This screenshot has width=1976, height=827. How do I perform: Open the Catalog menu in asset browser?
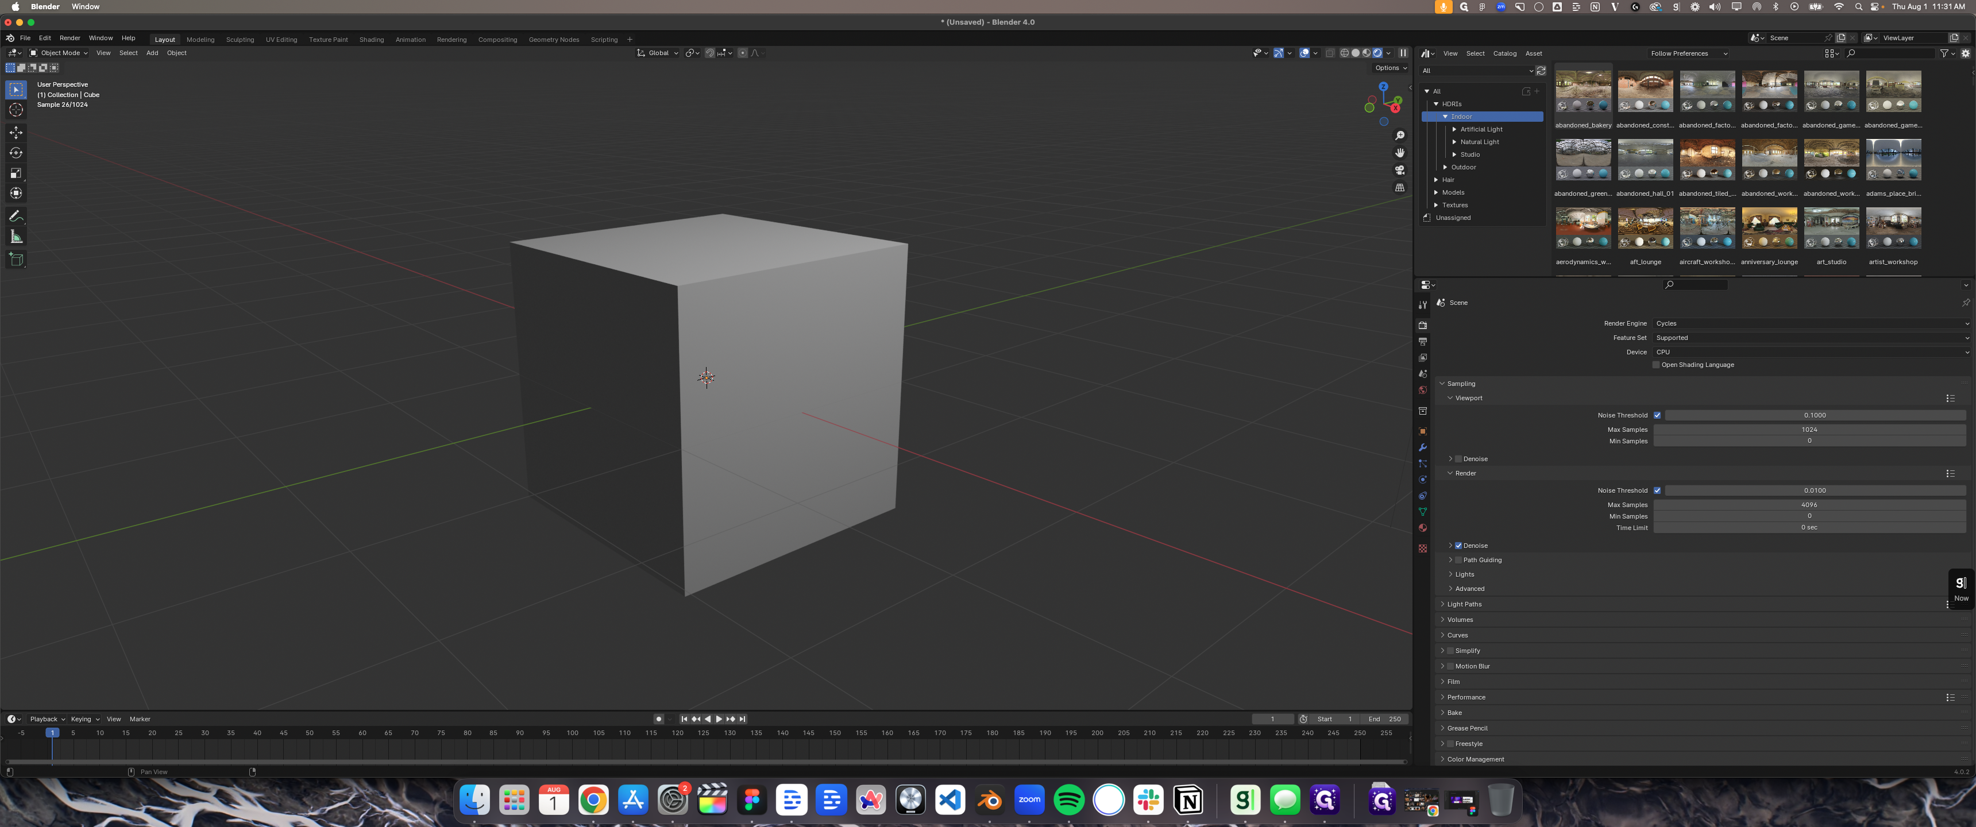click(x=1504, y=54)
